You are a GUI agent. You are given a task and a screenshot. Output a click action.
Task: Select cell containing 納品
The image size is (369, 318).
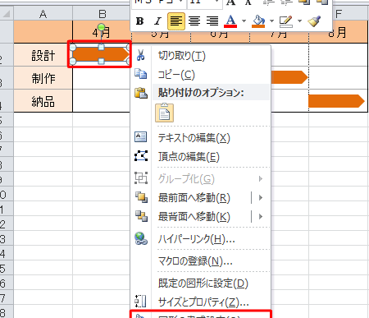(43, 101)
